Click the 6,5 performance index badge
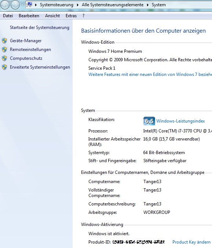This screenshot has width=212, height=248. [149, 121]
